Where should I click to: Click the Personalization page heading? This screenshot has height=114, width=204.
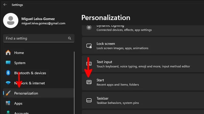click(x=106, y=17)
